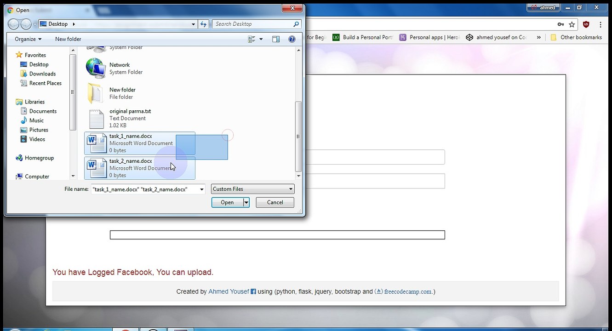The width and height of the screenshot is (612, 331).
Task: Open the Custom Files type dropdown
Action: tap(252, 189)
